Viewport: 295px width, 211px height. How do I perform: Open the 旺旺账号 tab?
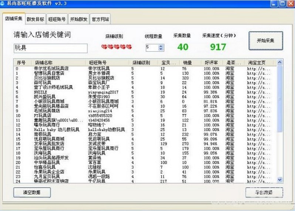point(57,19)
